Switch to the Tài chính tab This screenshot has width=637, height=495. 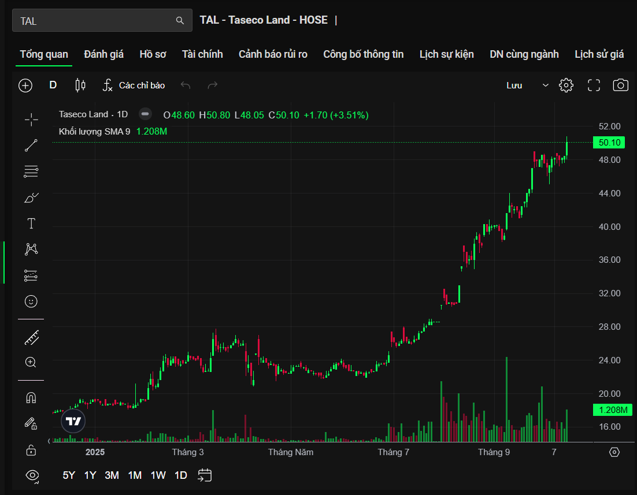pyautogui.click(x=202, y=54)
